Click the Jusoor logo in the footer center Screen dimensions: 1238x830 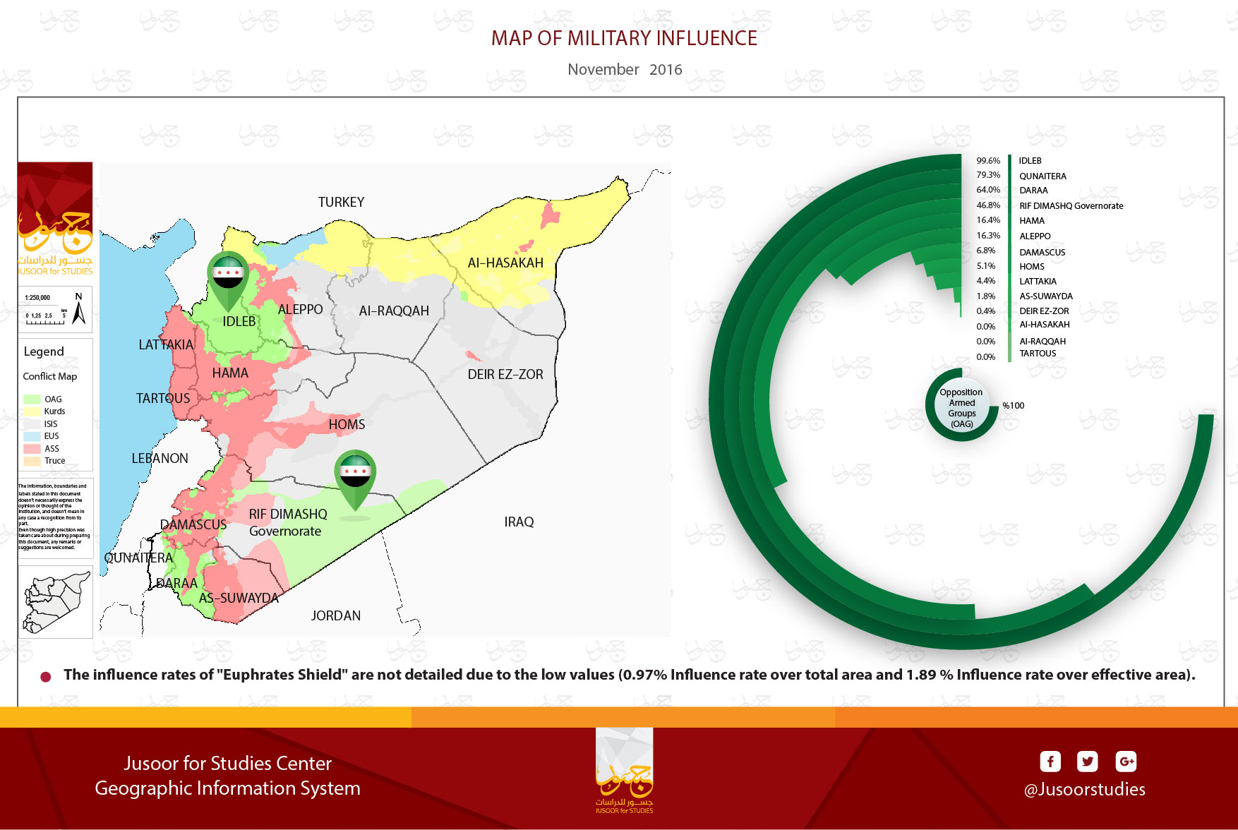point(624,771)
